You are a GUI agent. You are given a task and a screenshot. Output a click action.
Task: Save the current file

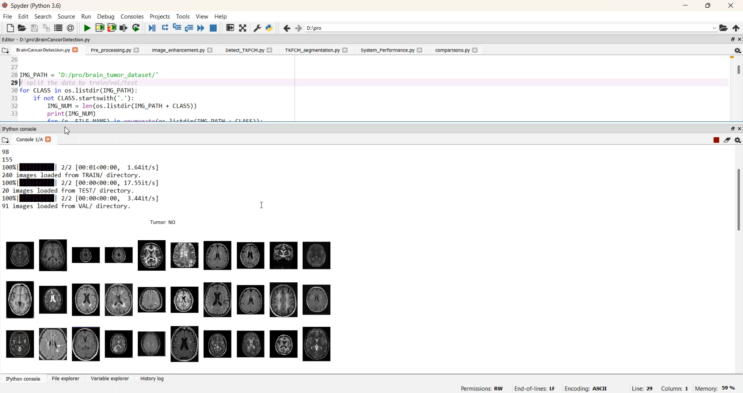point(34,28)
